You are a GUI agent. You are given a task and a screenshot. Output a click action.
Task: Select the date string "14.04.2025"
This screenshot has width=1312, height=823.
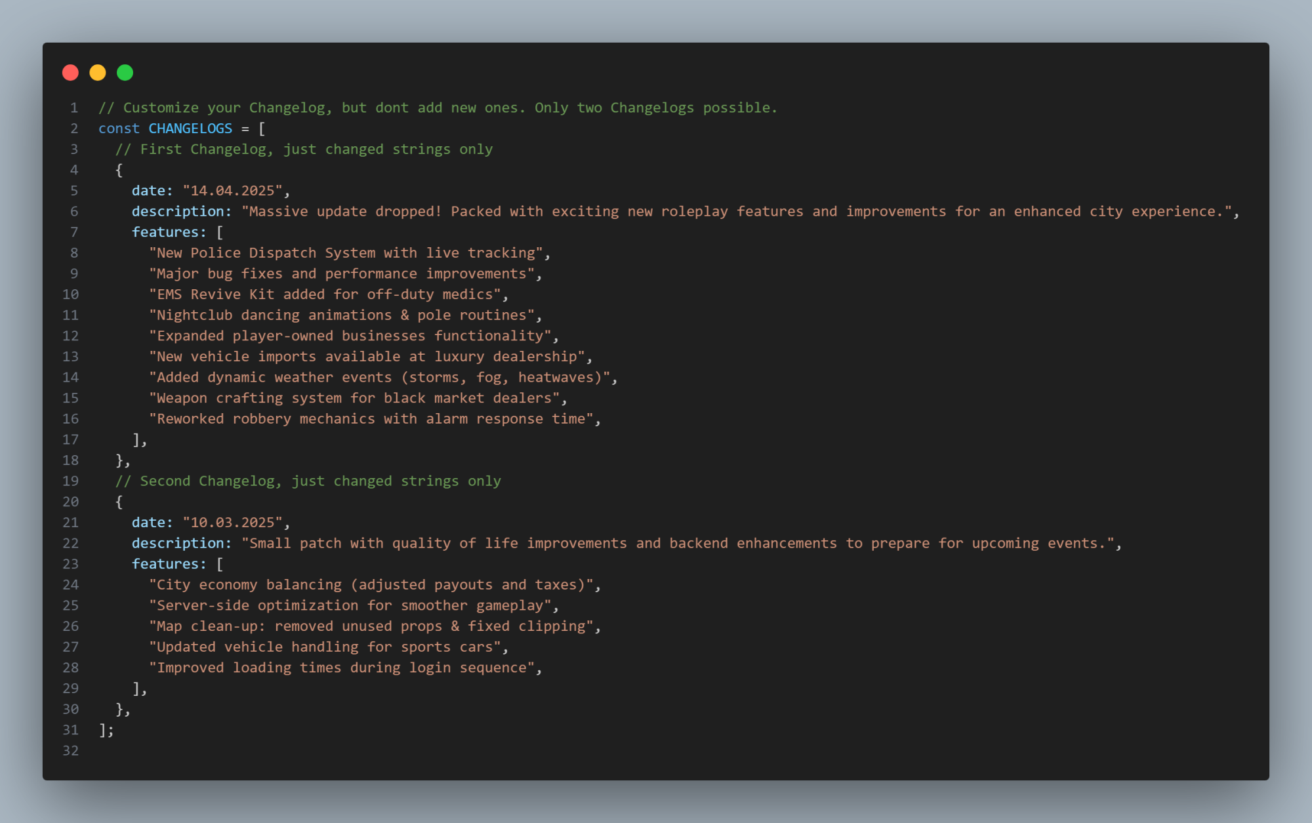click(x=233, y=191)
